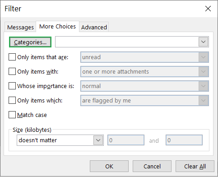Click the Clear All button
The image size is (218, 177).
coord(195,166)
